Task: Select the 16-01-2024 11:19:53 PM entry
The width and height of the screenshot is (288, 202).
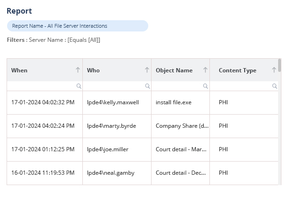Action: [43, 173]
